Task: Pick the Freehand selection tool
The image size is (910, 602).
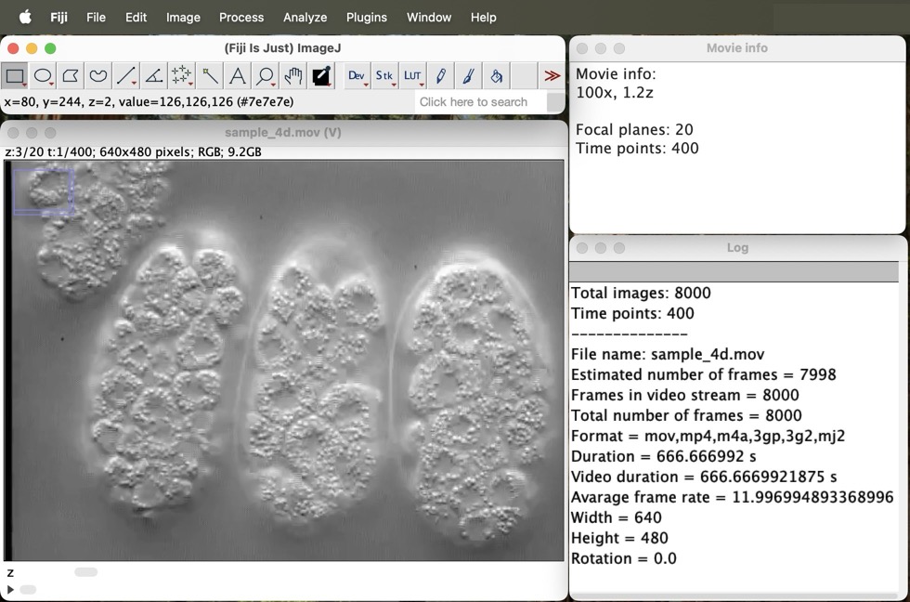Action: coord(98,76)
